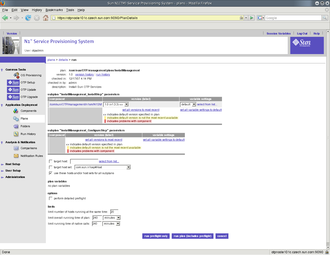Viewport: 330px width, 255px height.
Task: Open native calls minutes dropdown
Action: click(x=111, y=224)
